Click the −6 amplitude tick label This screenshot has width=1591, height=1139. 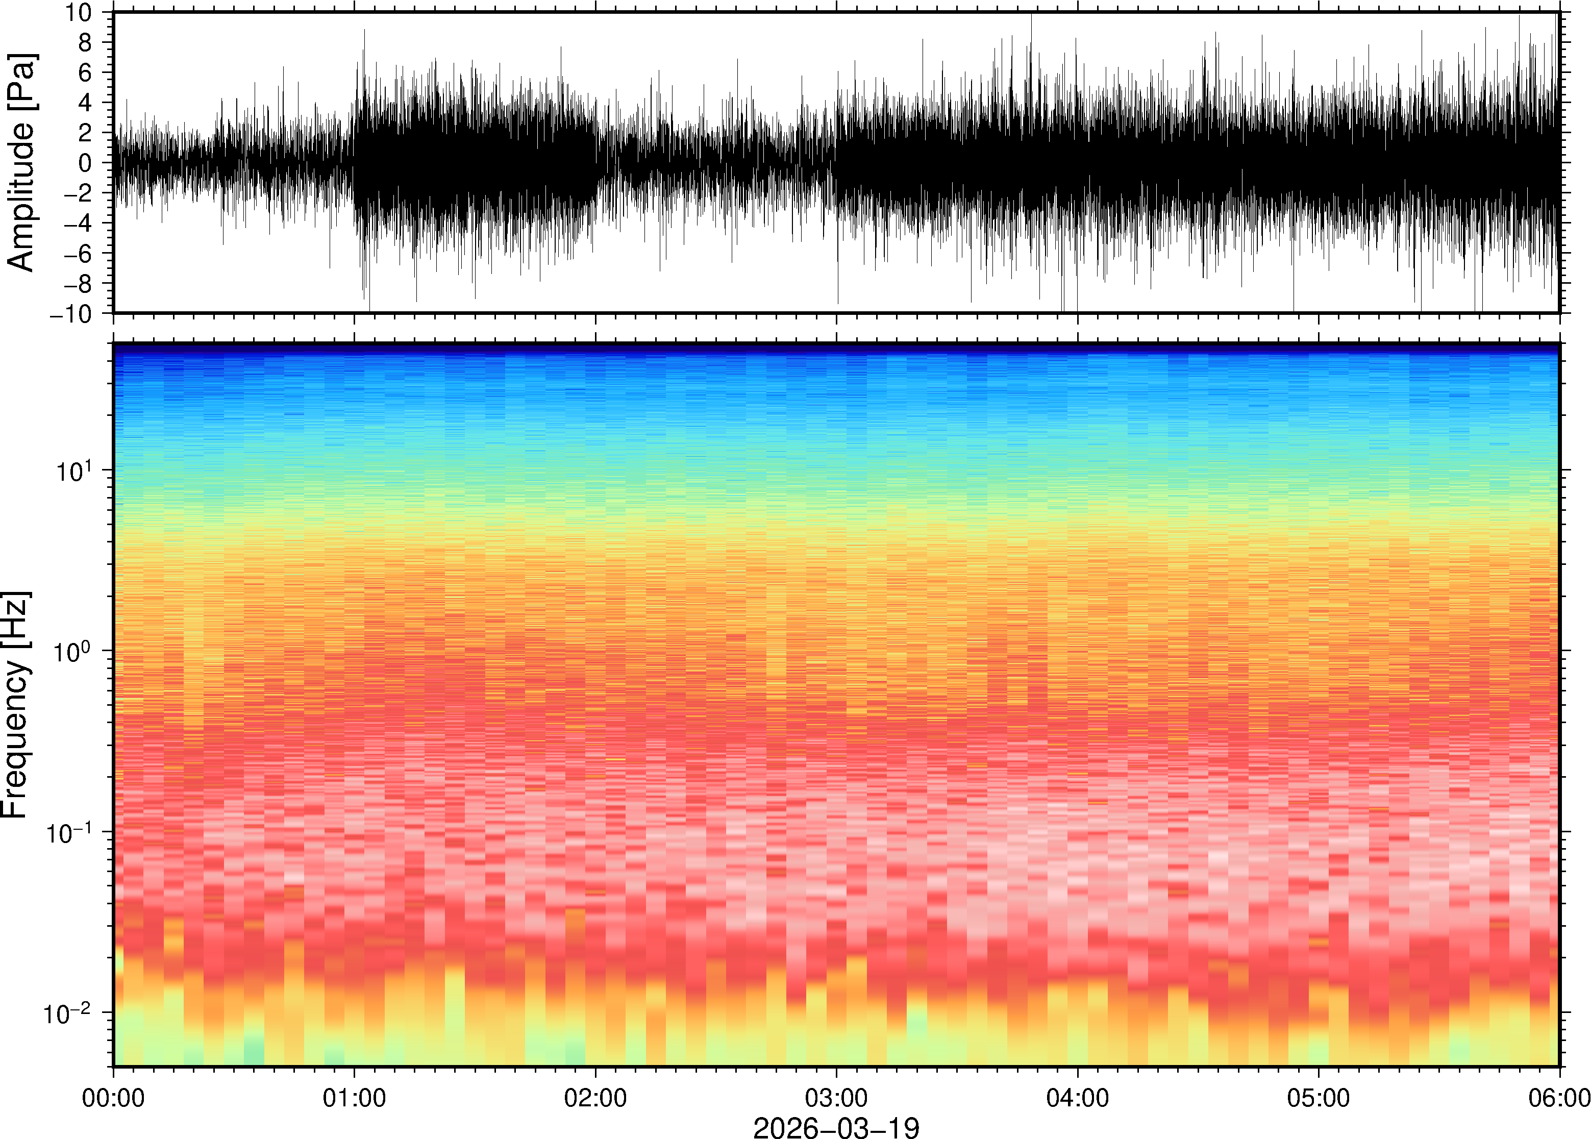click(x=77, y=253)
